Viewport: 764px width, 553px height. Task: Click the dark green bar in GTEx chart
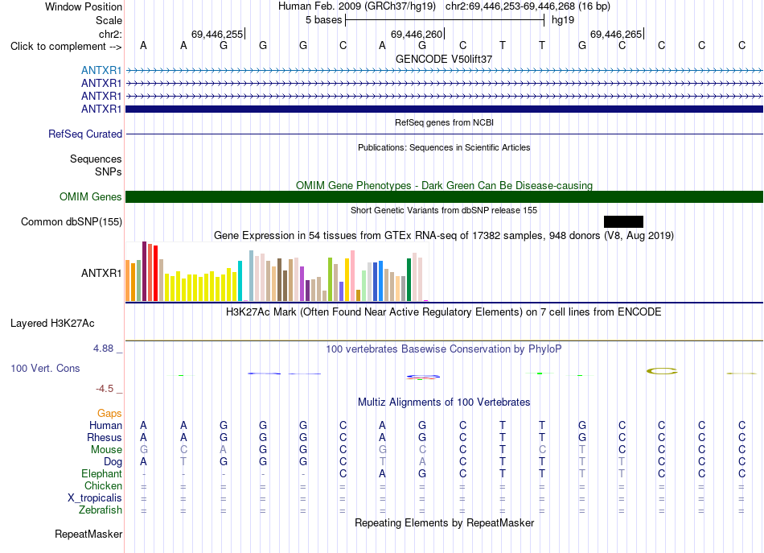[x=409, y=280]
